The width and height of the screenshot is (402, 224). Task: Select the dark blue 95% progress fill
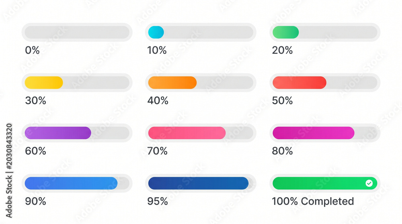[198, 183]
